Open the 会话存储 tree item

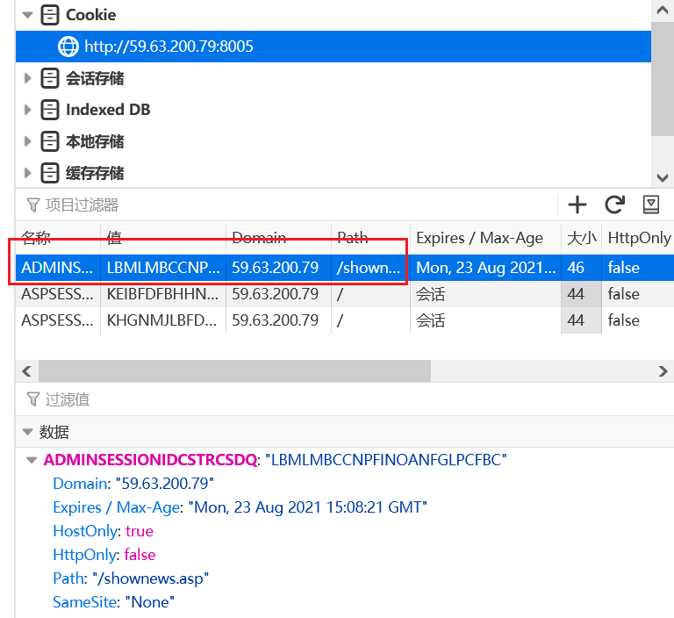(x=95, y=78)
